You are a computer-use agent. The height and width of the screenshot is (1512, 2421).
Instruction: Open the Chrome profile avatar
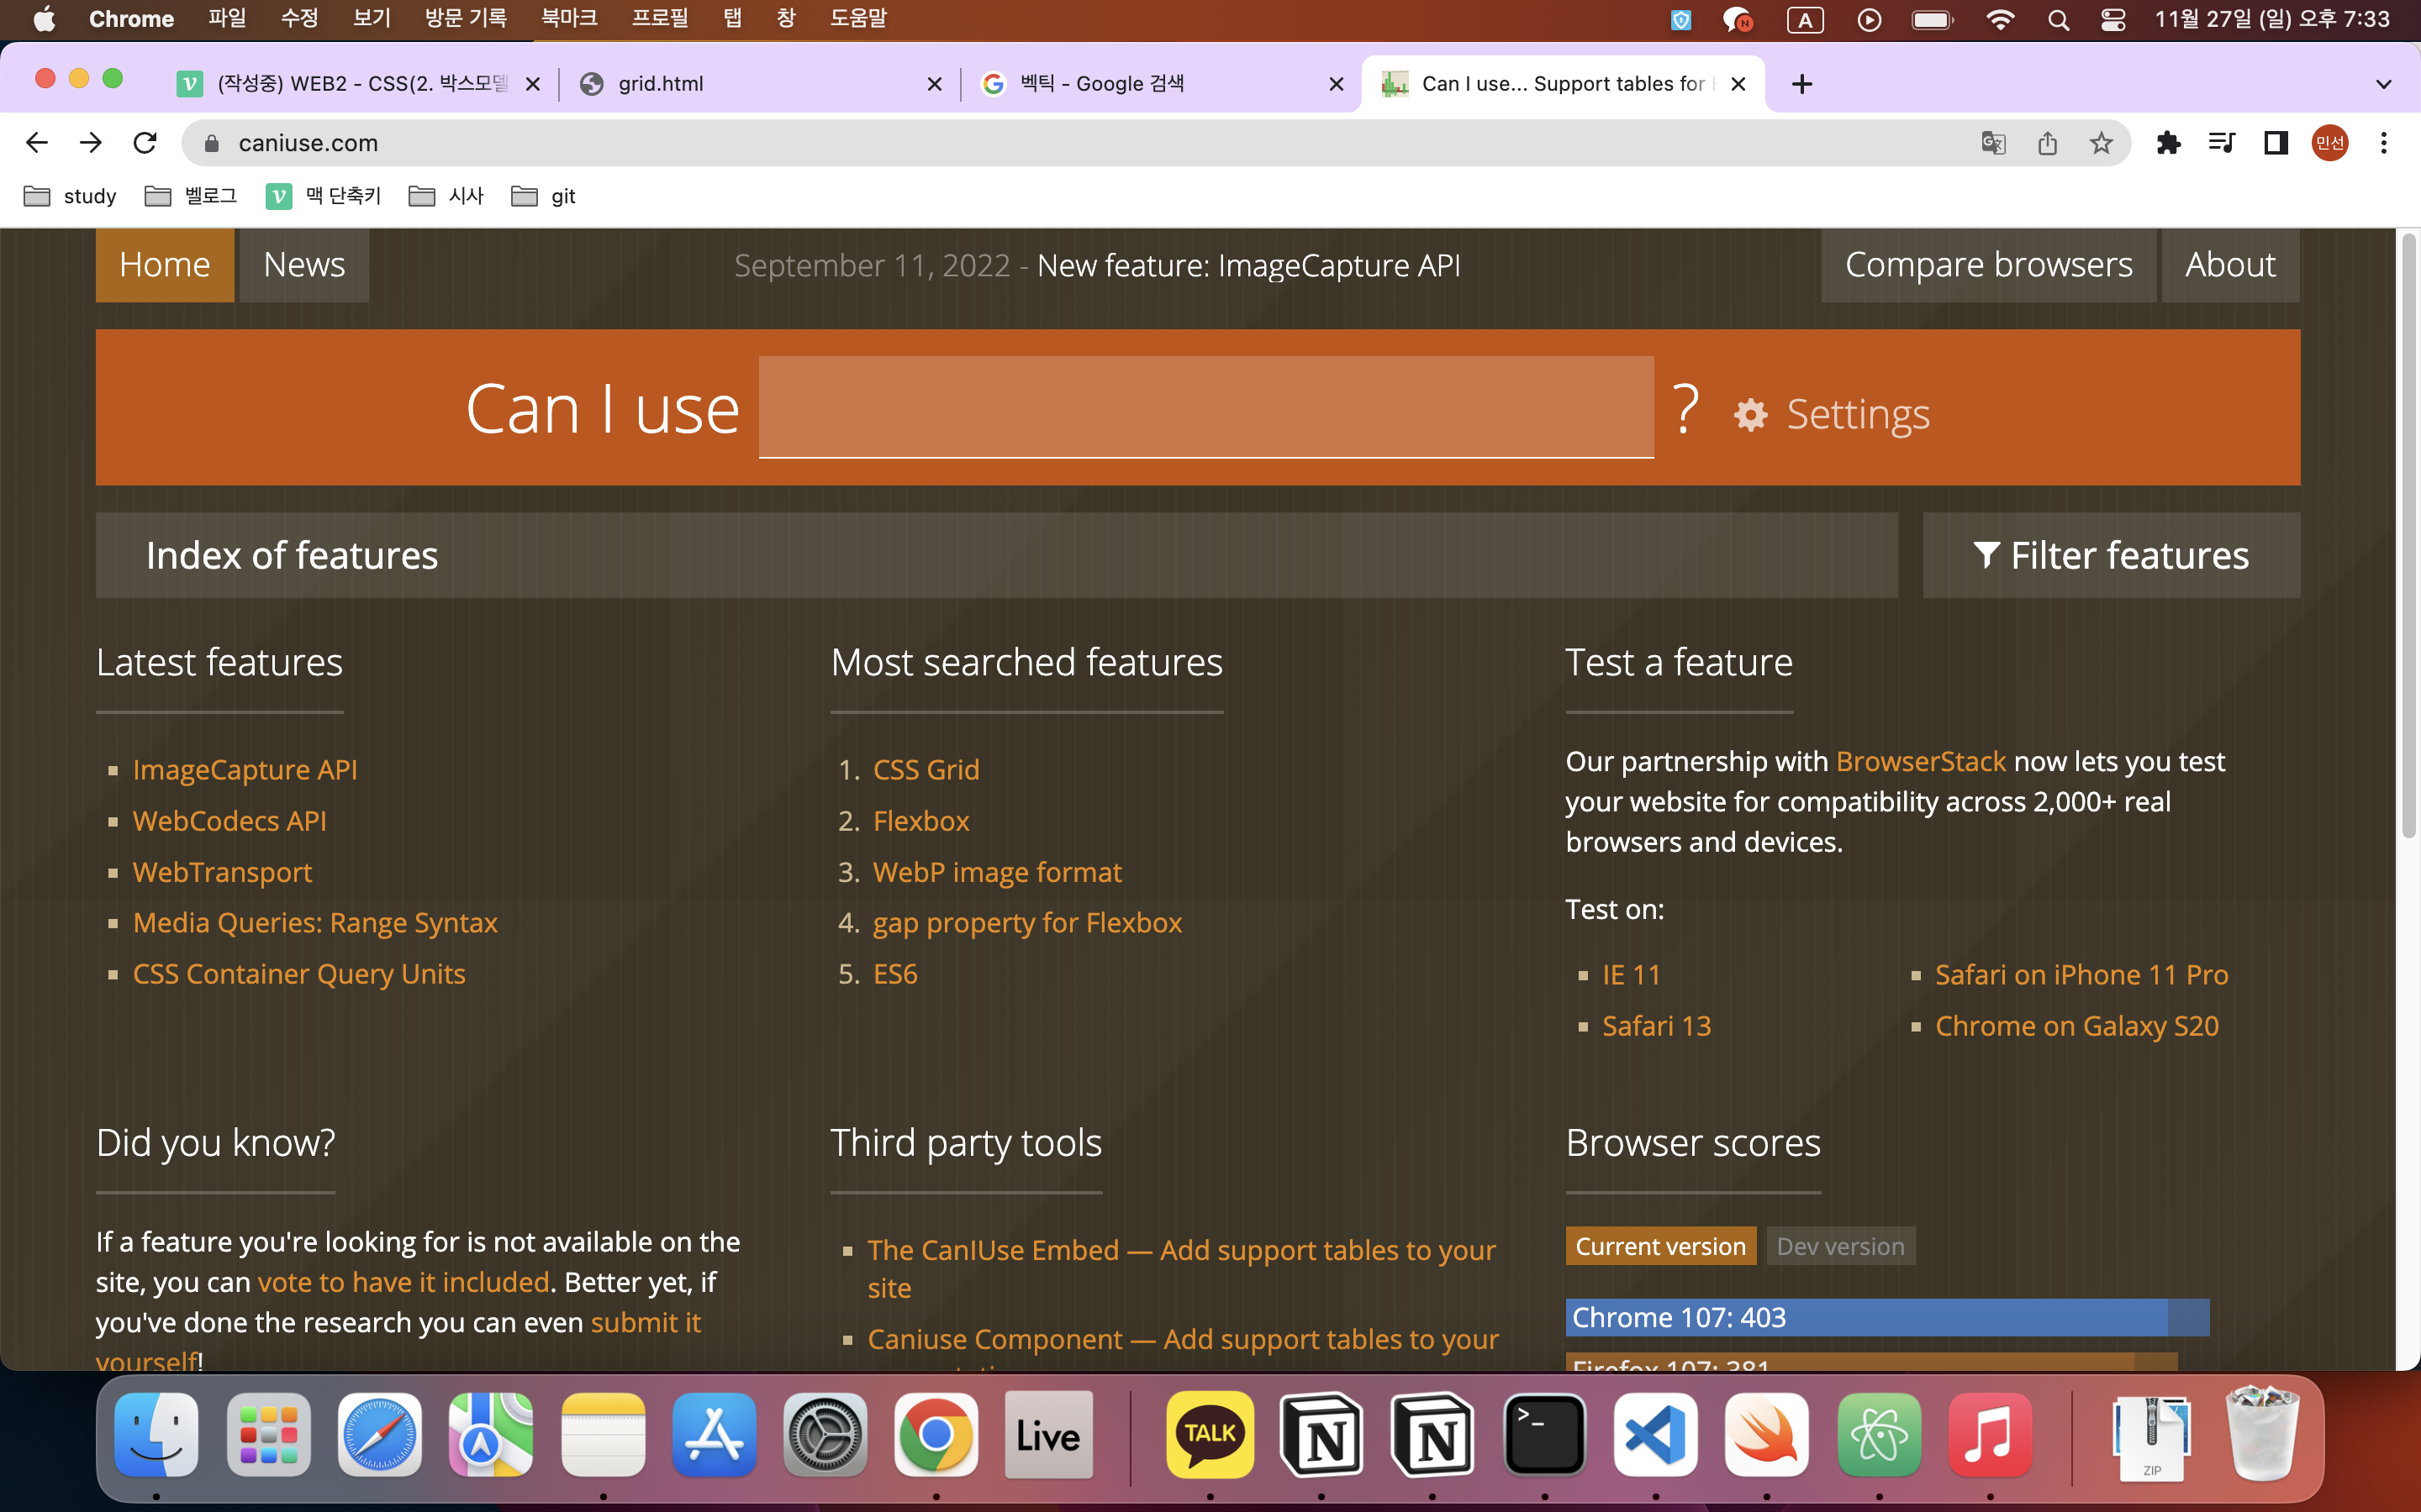2330,143
